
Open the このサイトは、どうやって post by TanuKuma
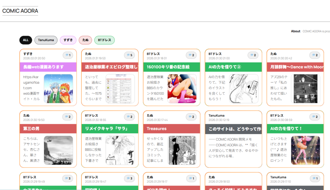point(233,129)
